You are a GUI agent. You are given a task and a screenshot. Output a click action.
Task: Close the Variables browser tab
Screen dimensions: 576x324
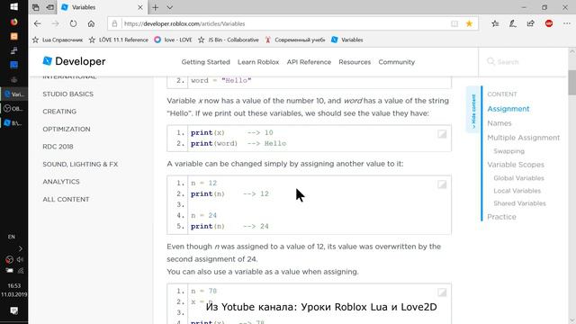click(x=140, y=7)
